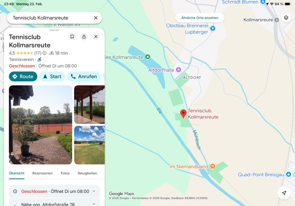
Task: Call the club via Anrufen button
Action: click(x=84, y=76)
